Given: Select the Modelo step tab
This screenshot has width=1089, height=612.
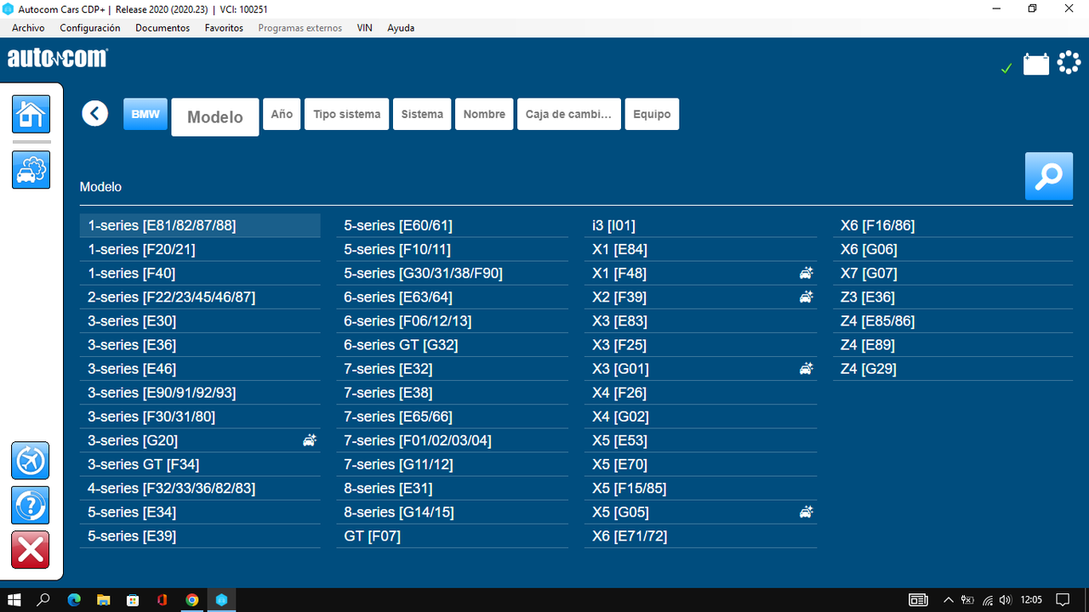Looking at the screenshot, I should [x=215, y=117].
